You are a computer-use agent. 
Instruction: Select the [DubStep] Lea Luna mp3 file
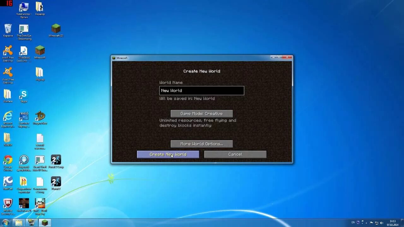[24, 54]
